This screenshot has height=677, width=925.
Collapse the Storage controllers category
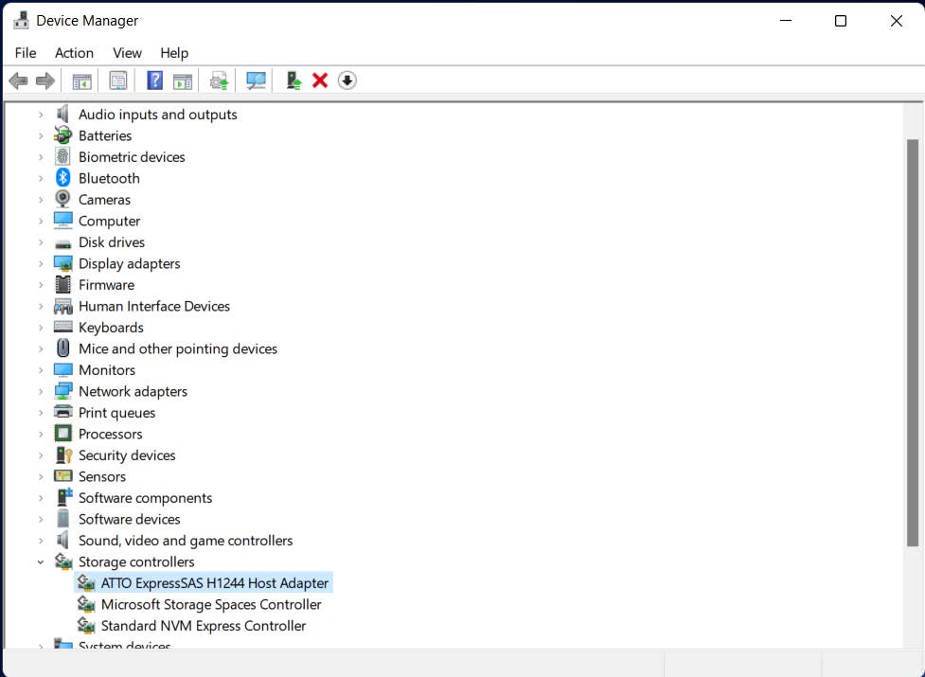pyautogui.click(x=41, y=562)
